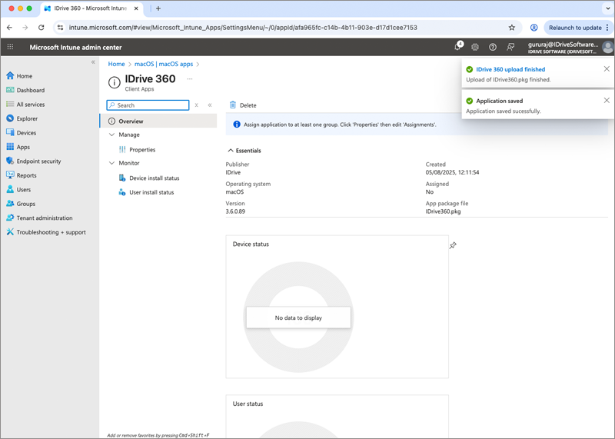
Task: Click the IDrive360.pkg package file value
Action: tap(443, 211)
